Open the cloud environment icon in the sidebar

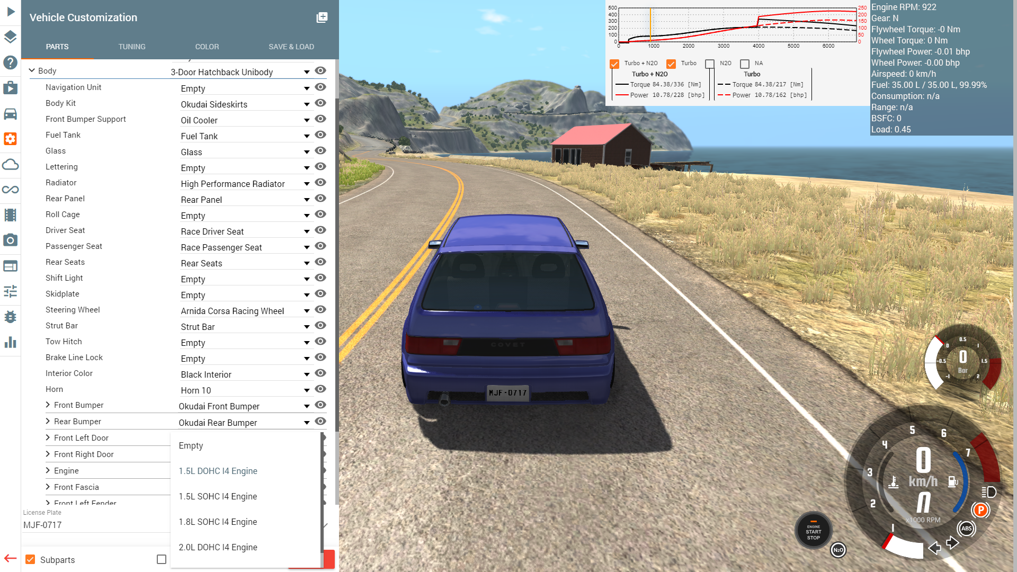tap(11, 165)
